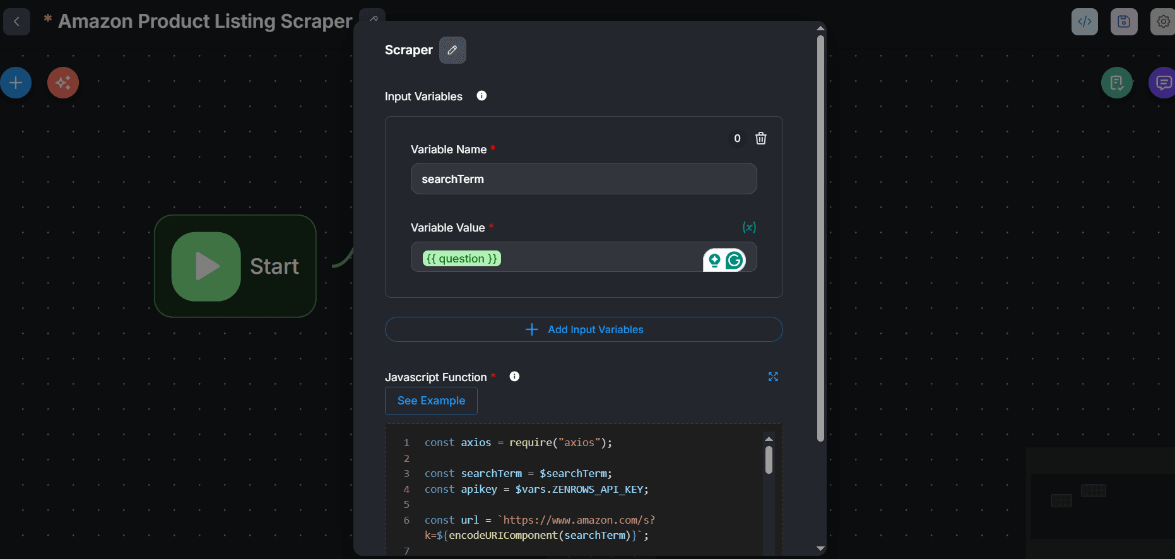Screen dimensions: 1175x559
Task: Click the See Example button
Action: pyautogui.click(x=431, y=401)
